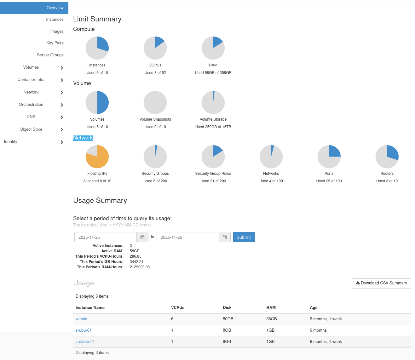This screenshot has height=360, width=415.
Task: Go to Key Pairs in sidebar
Action: point(55,43)
